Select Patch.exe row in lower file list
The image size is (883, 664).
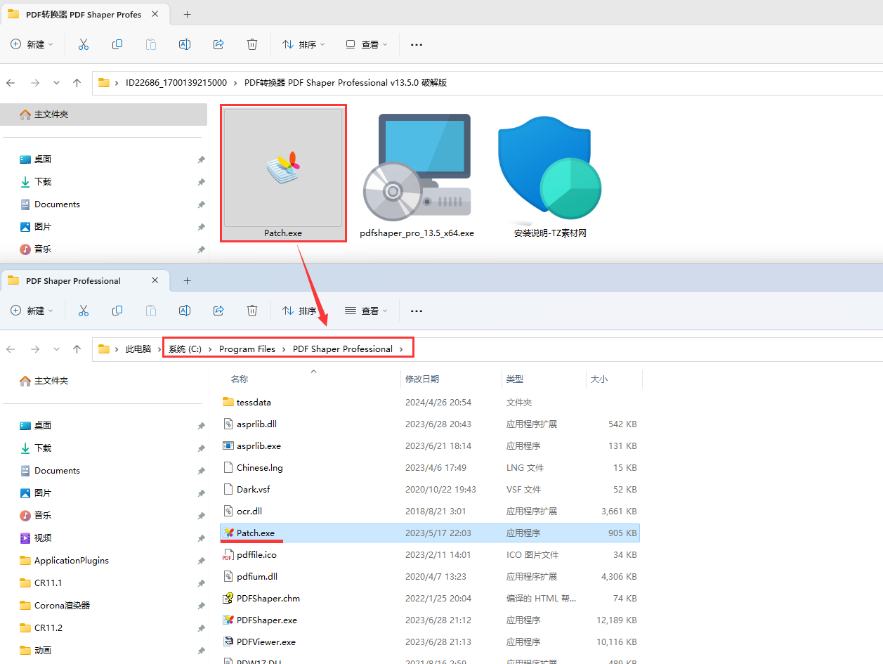click(x=430, y=533)
